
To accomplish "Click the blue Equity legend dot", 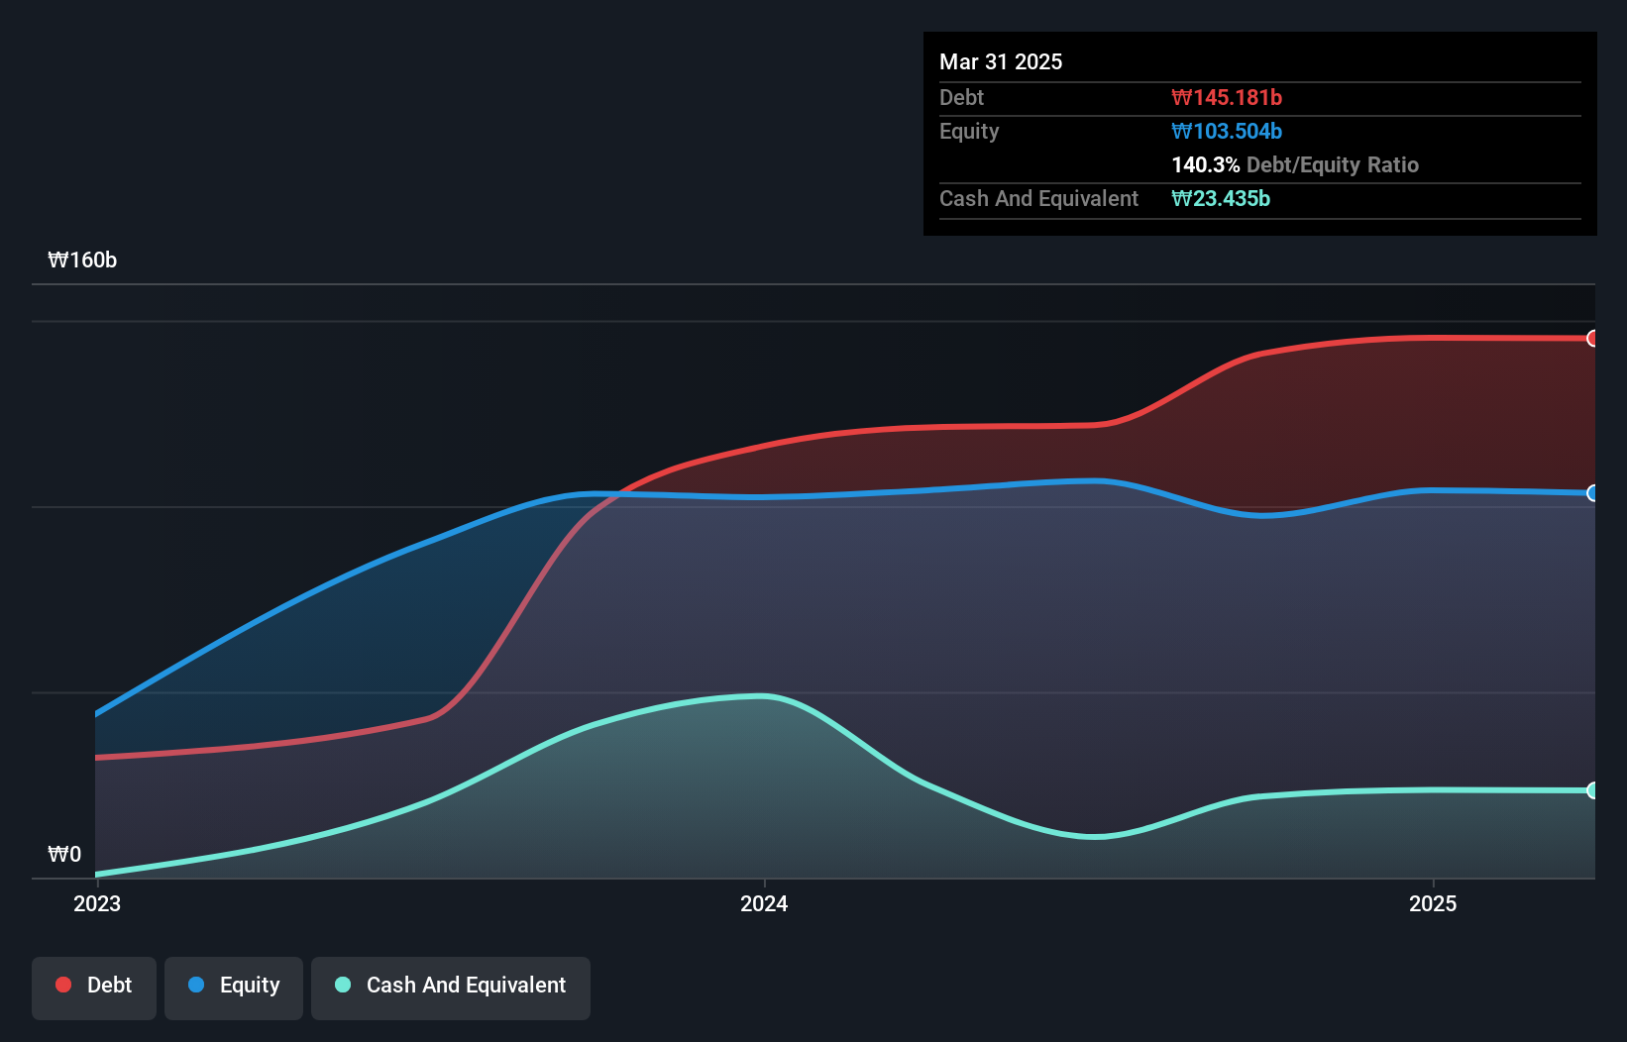I will [194, 985].
